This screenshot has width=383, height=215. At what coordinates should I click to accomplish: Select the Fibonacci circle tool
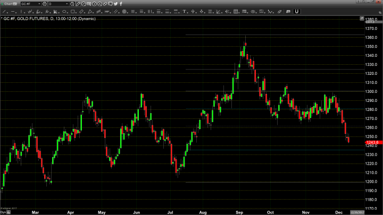click(x=125, y=12)
